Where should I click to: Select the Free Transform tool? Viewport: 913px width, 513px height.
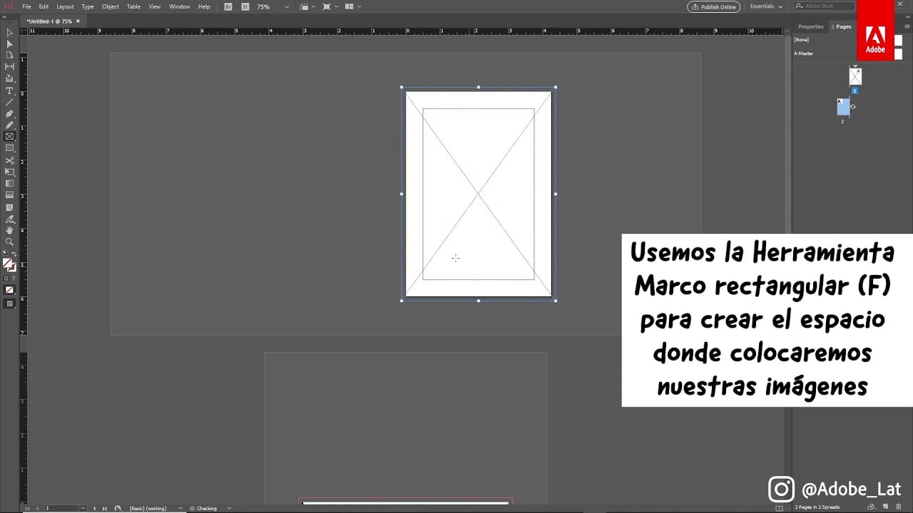tap(9, 172)
